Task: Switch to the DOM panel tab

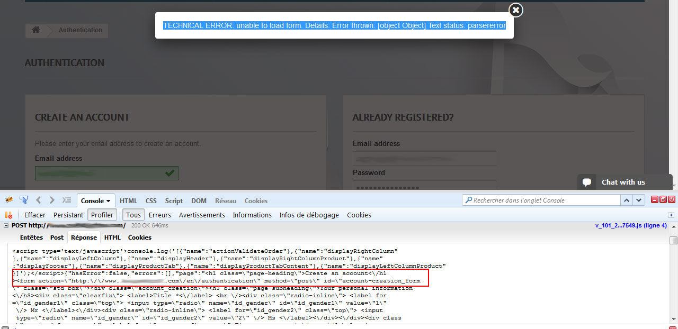Action: click(199, 200)
